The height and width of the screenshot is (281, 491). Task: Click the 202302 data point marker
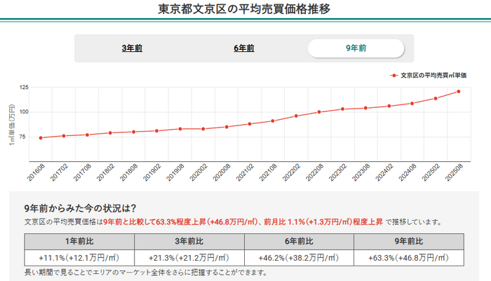tap(342, 109)
